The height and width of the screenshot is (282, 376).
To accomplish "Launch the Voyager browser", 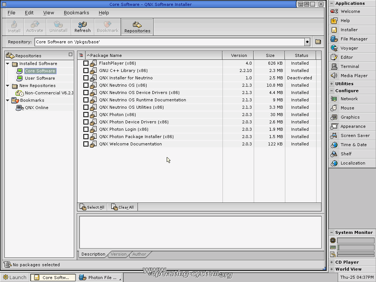I will click(x=352, y=48).
